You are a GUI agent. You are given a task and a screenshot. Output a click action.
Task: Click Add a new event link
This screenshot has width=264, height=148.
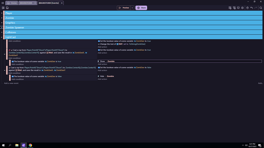(x=11, y=83)
